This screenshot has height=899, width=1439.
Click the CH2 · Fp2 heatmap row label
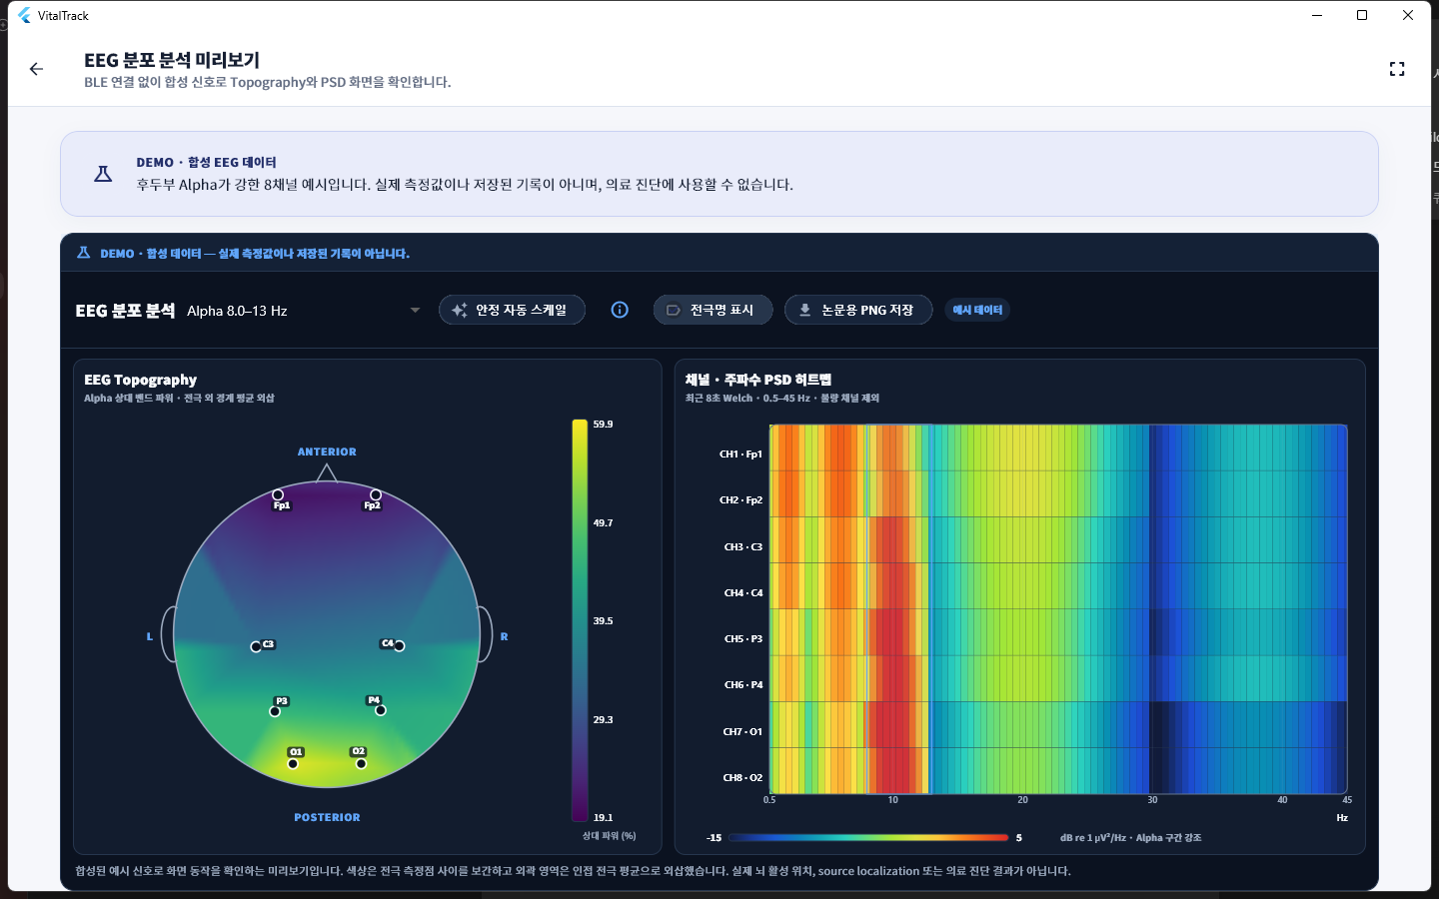(x=740, y=500)
